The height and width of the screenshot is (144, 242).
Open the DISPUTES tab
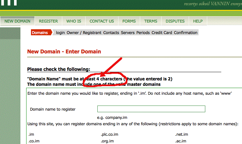175,21
